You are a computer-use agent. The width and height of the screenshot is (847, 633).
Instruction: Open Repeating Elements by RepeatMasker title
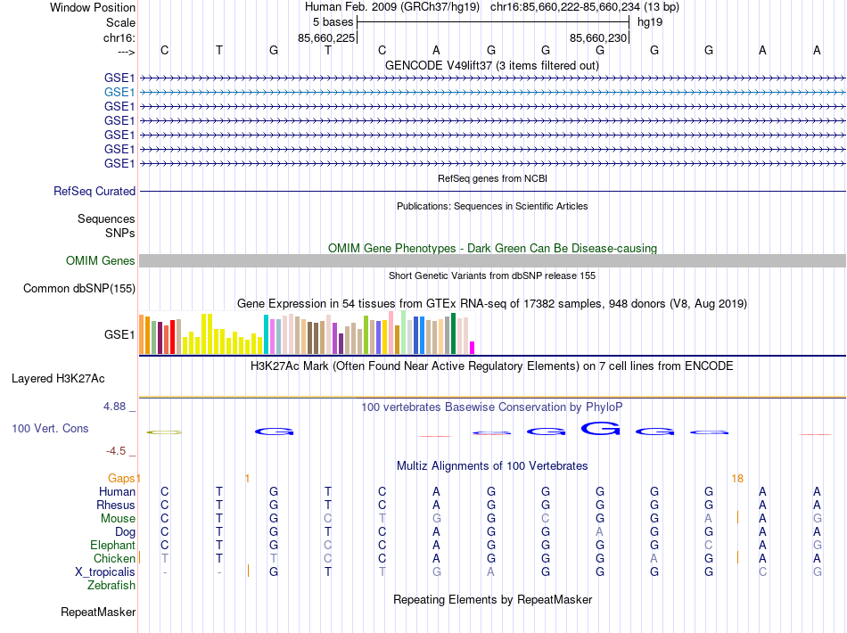[492, 599]
